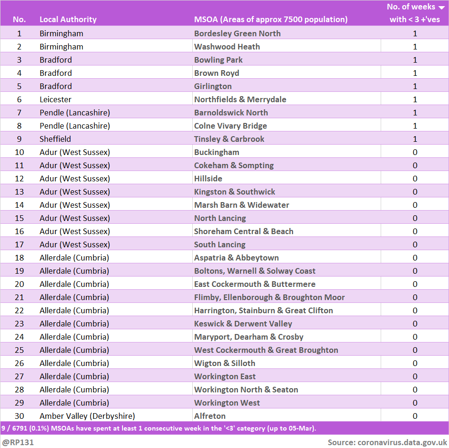Click the Bowling Park cell
Screen dimensions: 449x448
point(218,59)
